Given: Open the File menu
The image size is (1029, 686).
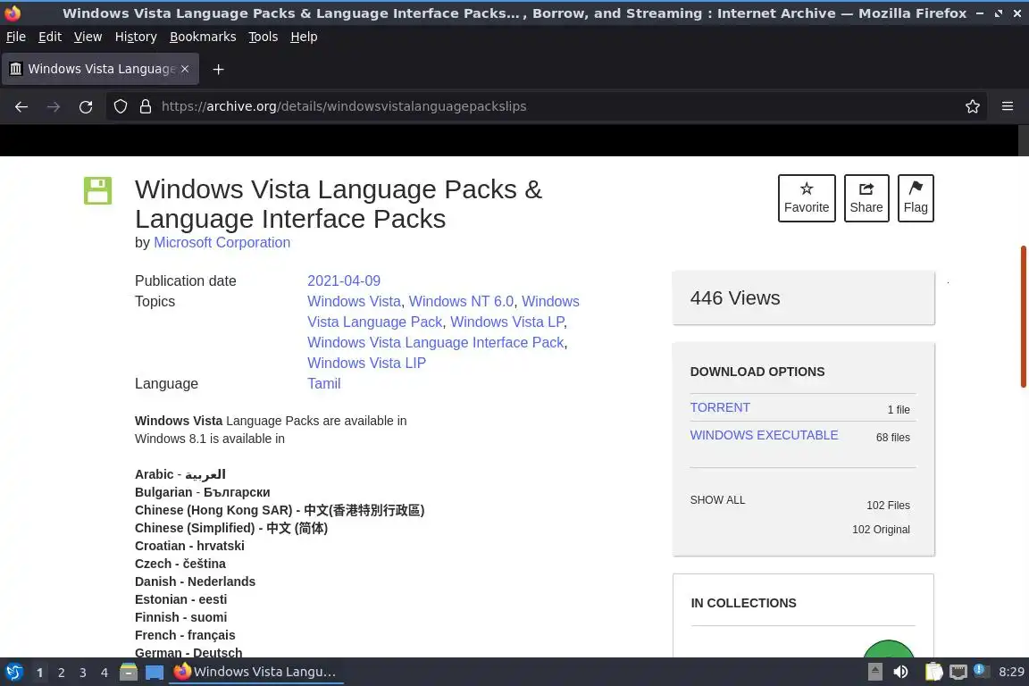Looking at the screenshot, I should [16, 37].
